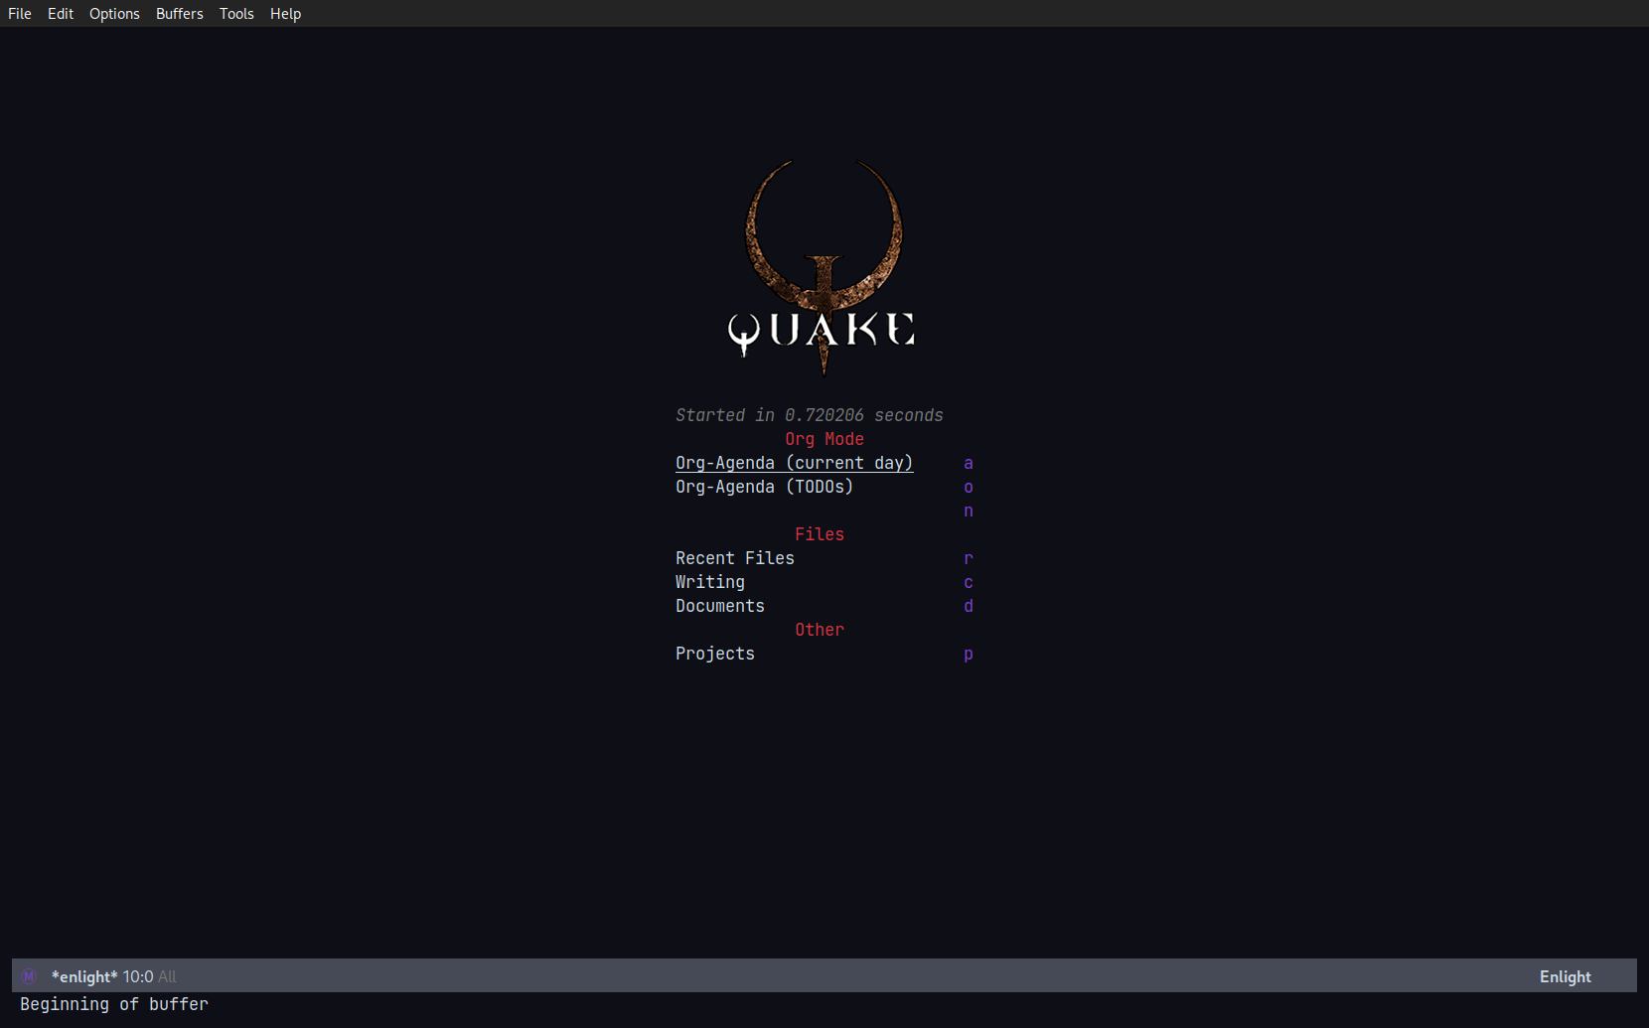Open the Documents entry
Screen dimensions: 1649x1028
720,606
